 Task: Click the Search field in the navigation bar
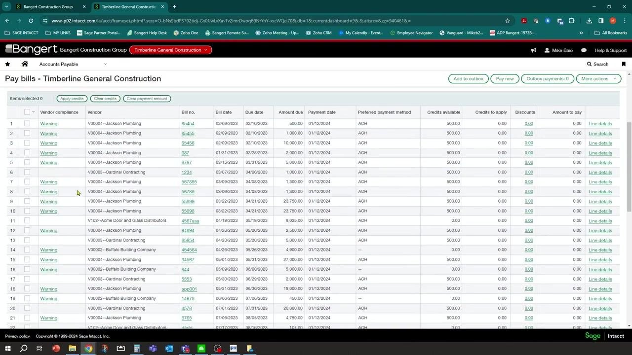click(597, 64)
